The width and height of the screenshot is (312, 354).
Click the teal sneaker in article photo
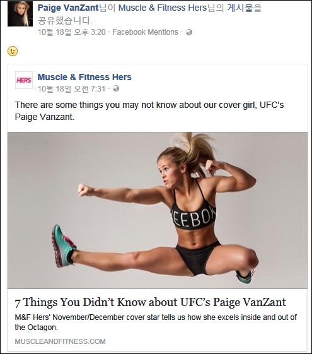pyautogui.click(x=64, y=246)
